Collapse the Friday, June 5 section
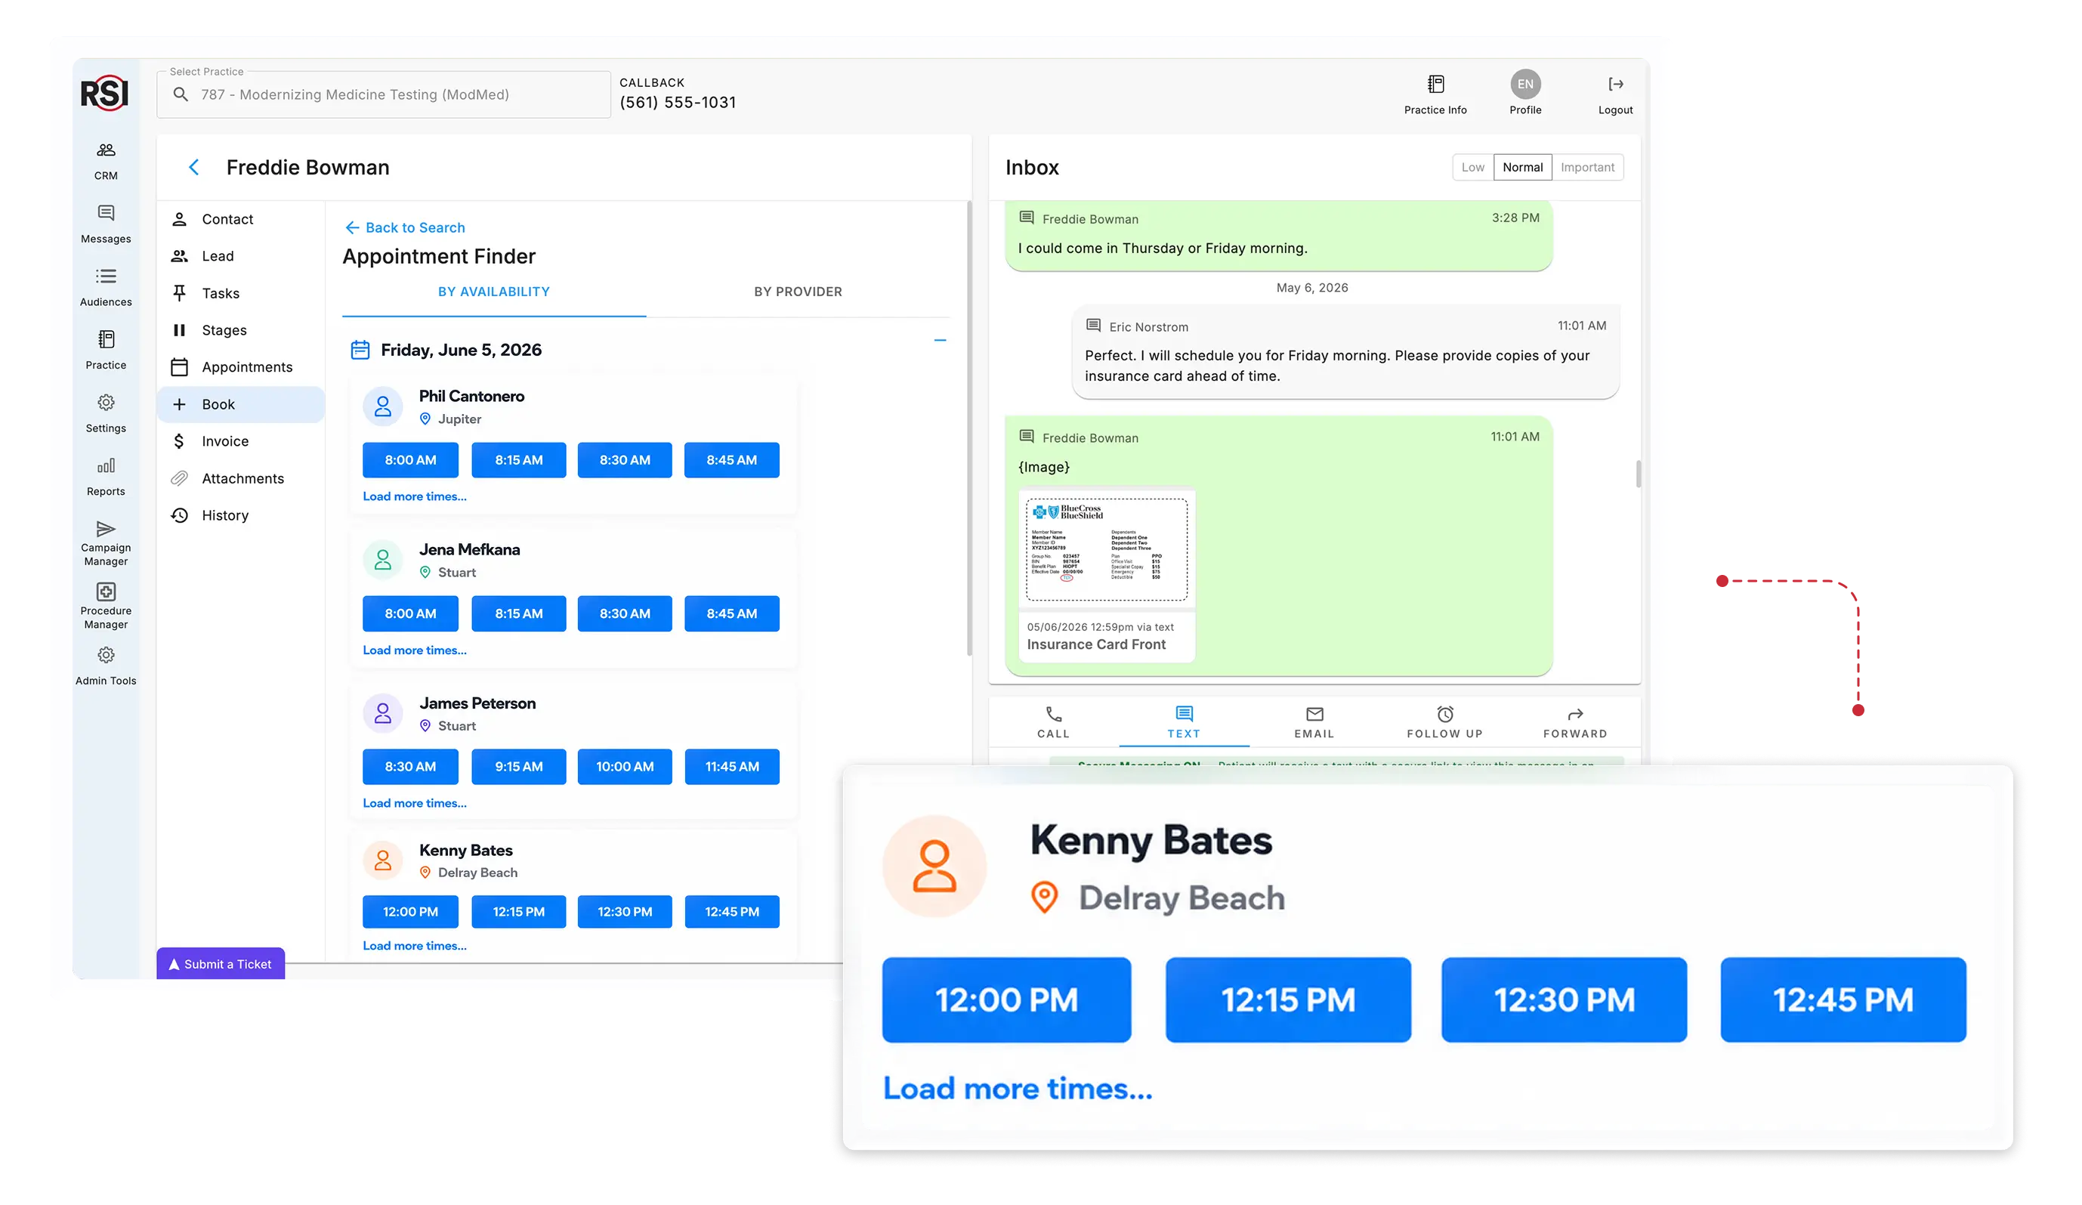The width and height of the screenshot is (2082, 1205). pyautogui.click(x=939, y=341)
